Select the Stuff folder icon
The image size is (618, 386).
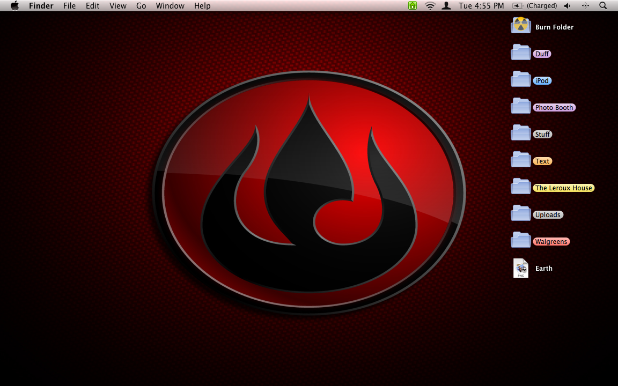click(521, 133)
